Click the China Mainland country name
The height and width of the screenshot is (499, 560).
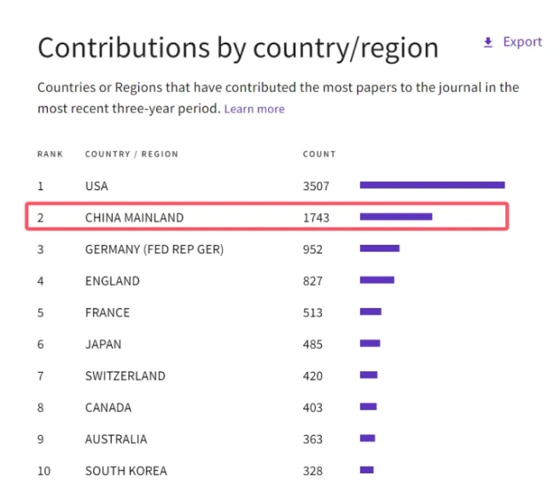134,218
